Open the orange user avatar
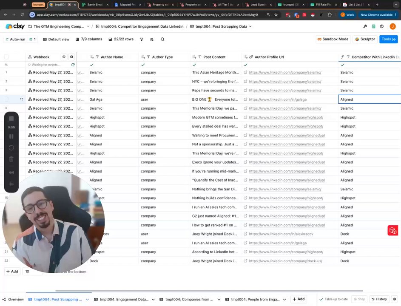 click(x=392, y=26)
